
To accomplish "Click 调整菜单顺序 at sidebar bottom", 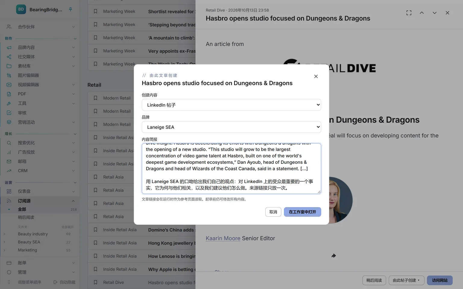I will (30, 282).
